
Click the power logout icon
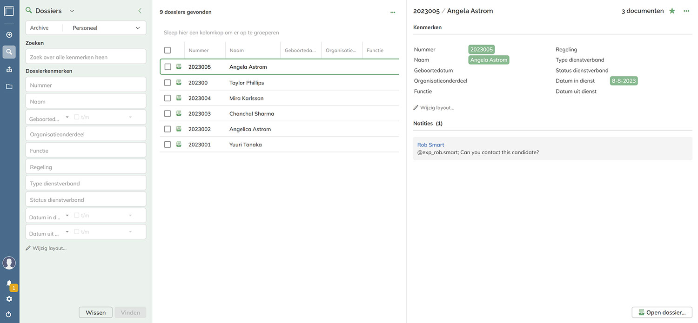(9, 314)
